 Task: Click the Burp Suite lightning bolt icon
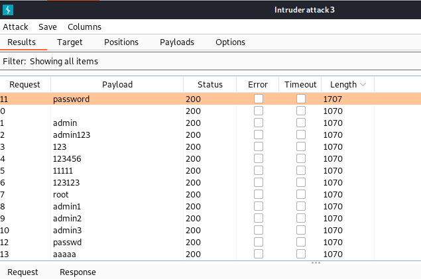tap(8, 10)
